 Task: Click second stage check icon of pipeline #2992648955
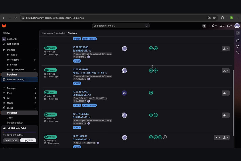click(155, 70)
